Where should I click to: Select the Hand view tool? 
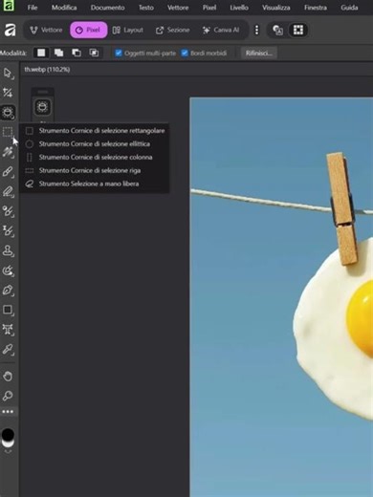pos(8,377)
